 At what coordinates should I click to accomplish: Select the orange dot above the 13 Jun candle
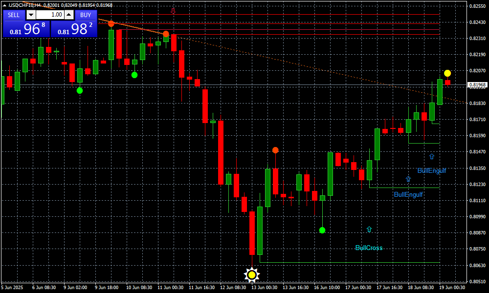click(275, 150)
